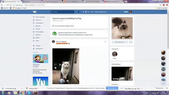Click the #Миф hashtag link
Image resolution: width=169 pixels, height=95 pixels.
(72, 26)
